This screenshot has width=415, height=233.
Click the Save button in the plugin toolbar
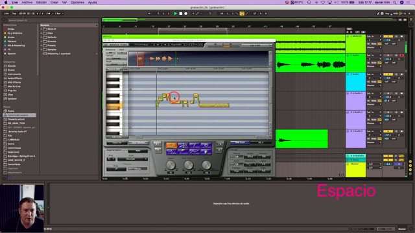(195, 45)
